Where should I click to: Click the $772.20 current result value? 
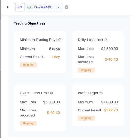click(111, 110)
